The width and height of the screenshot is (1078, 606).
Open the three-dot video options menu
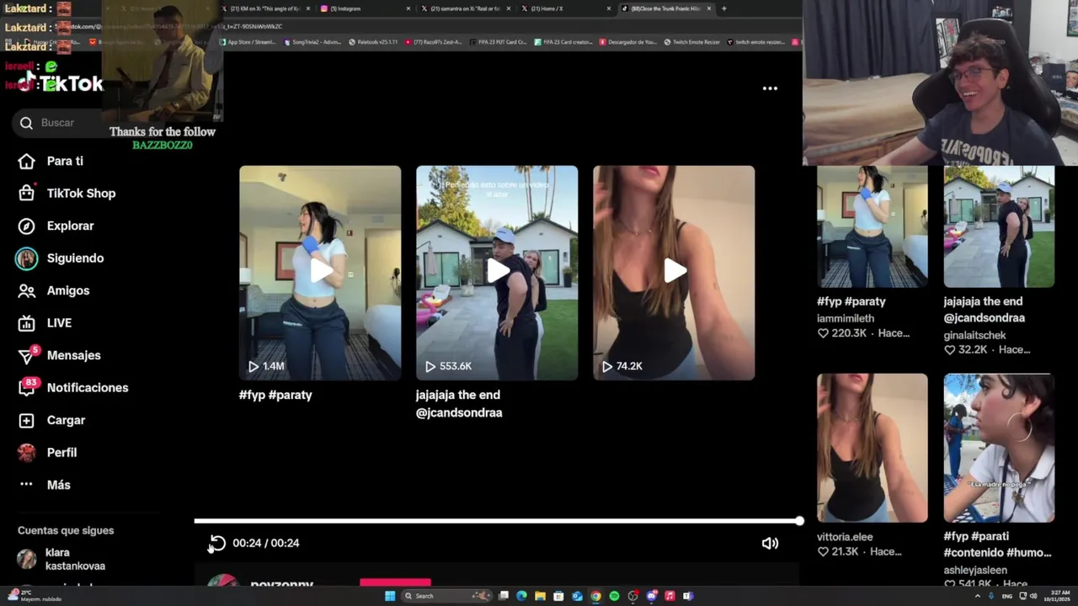770,88
